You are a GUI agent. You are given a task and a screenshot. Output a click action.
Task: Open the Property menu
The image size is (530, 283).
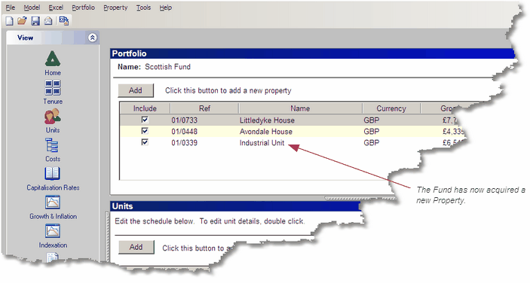click(x=115, y=8)
